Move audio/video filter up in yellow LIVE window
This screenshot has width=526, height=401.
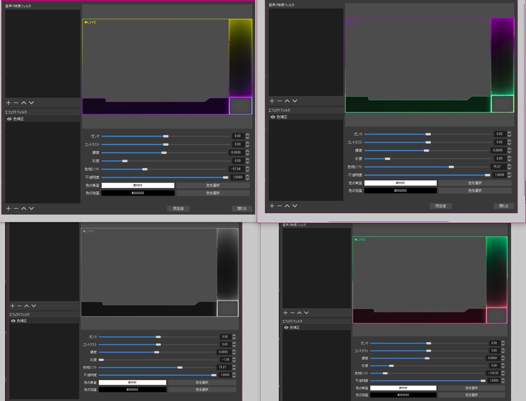pos(24,103)
